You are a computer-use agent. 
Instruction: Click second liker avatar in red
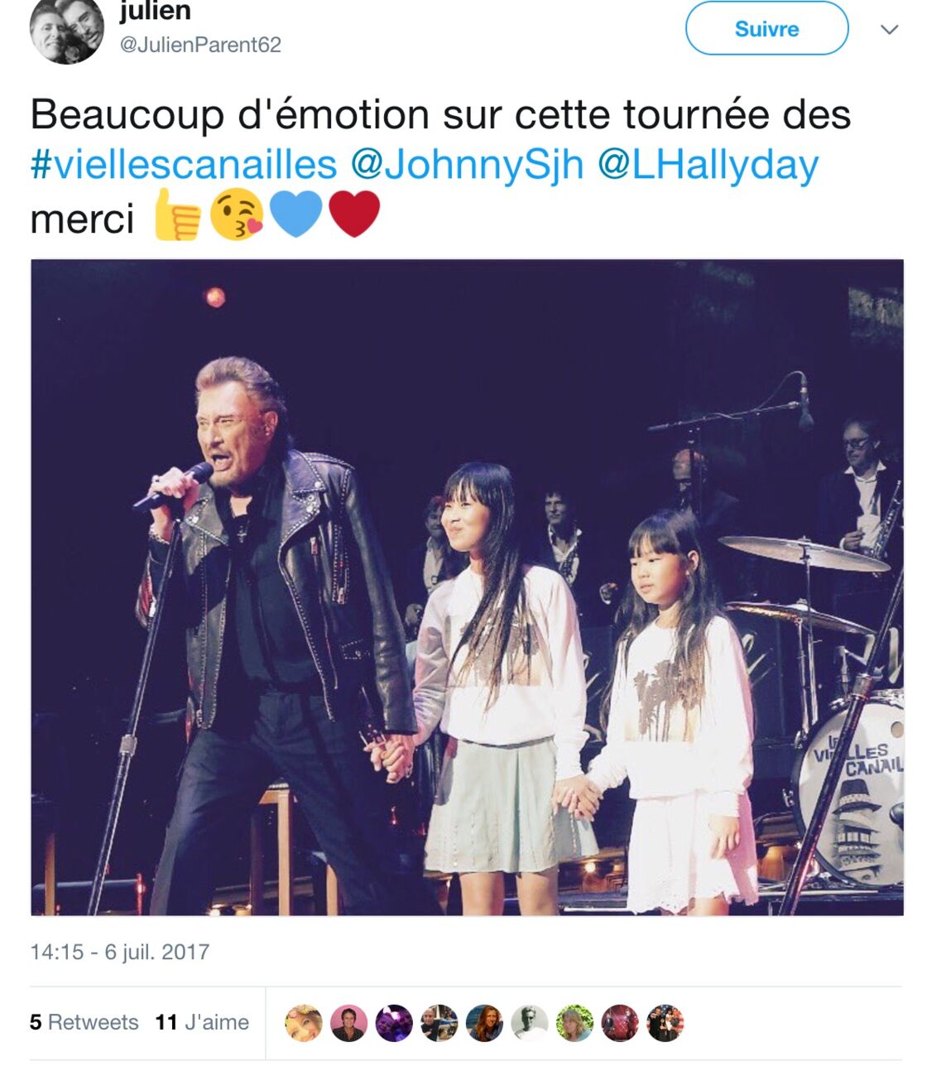(x=348, y=1023)
